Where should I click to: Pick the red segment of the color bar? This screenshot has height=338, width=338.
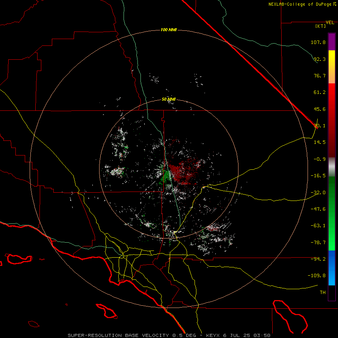coord(332,120)
